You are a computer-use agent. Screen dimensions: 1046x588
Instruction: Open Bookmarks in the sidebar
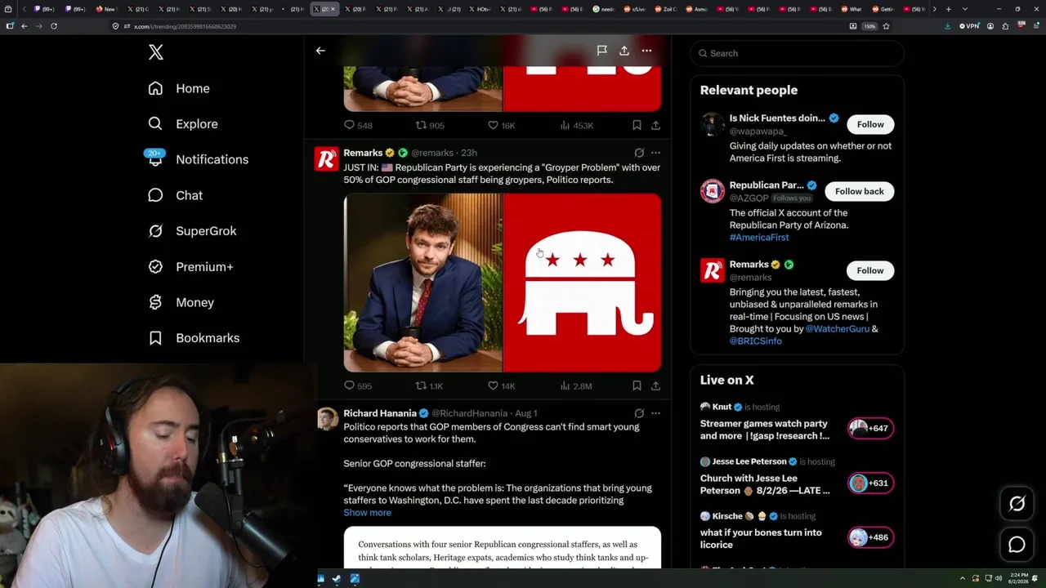pyautogui.click(x=194, y=338)
